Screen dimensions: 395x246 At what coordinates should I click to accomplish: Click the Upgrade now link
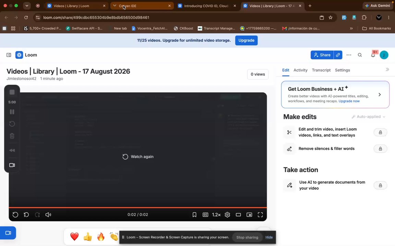pos(349,101)
